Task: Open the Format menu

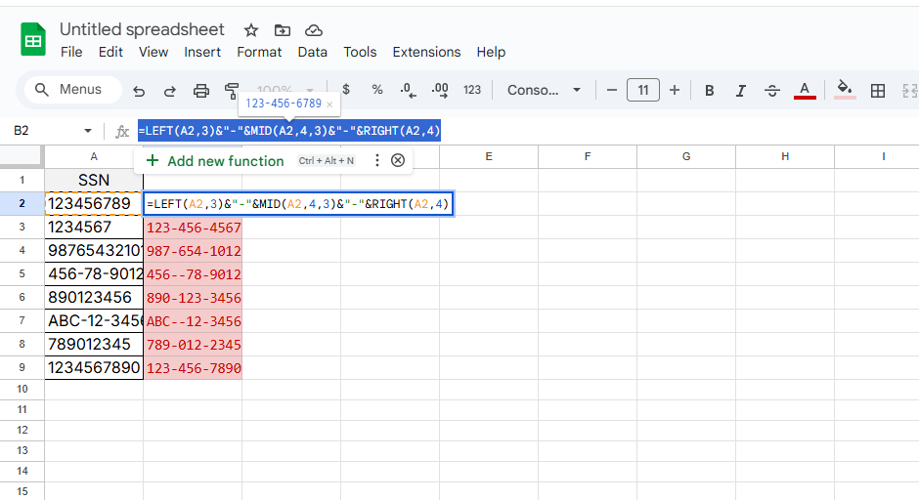Action: pos(259,52)
